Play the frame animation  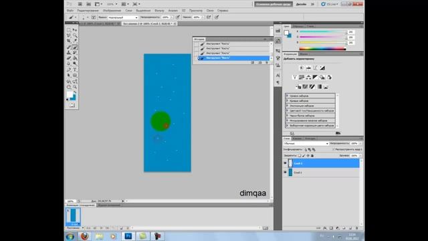[101, 228]
